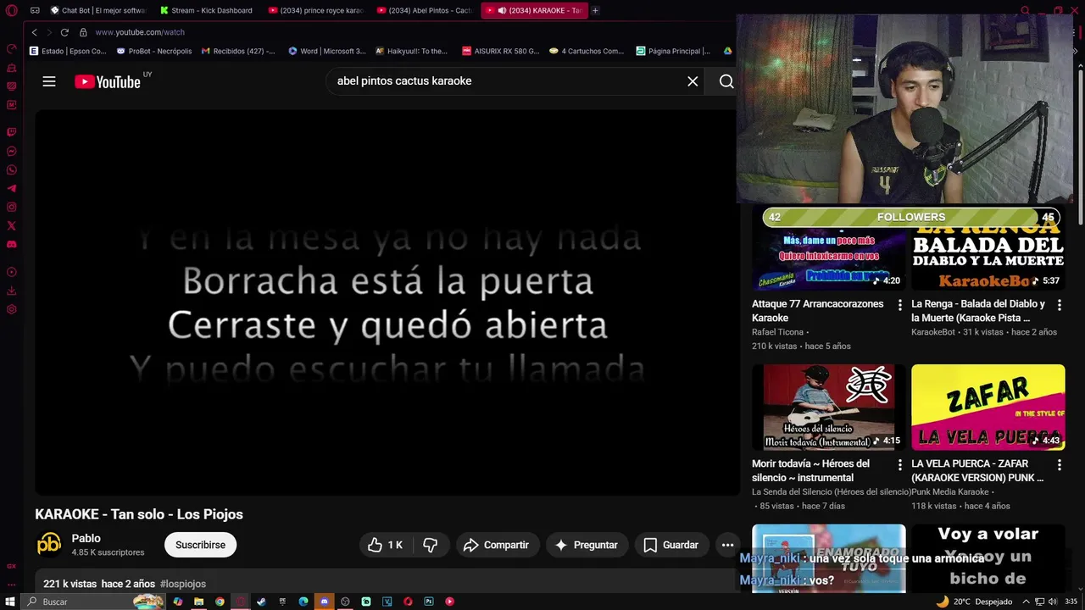The width and height of the screenshot is (1085, 610).
Task: Open the Preguntar AI assistant
Action: click(x=587, y=545)
